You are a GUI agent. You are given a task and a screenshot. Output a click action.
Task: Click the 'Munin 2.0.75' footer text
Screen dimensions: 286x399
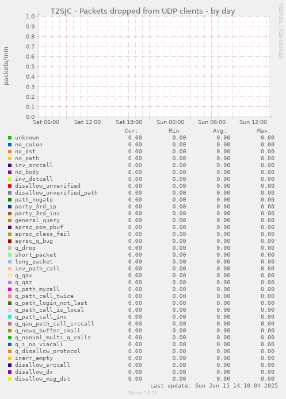143,393
